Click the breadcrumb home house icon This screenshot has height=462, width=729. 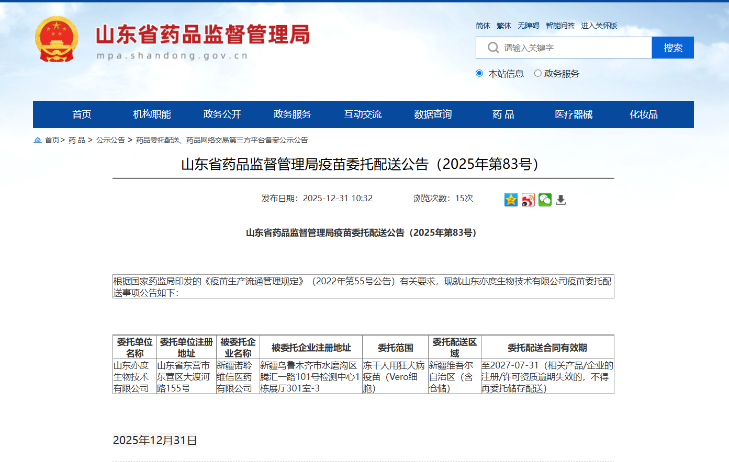pos(38,140)
